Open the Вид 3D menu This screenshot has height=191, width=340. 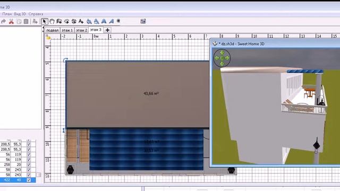(20, 14)
